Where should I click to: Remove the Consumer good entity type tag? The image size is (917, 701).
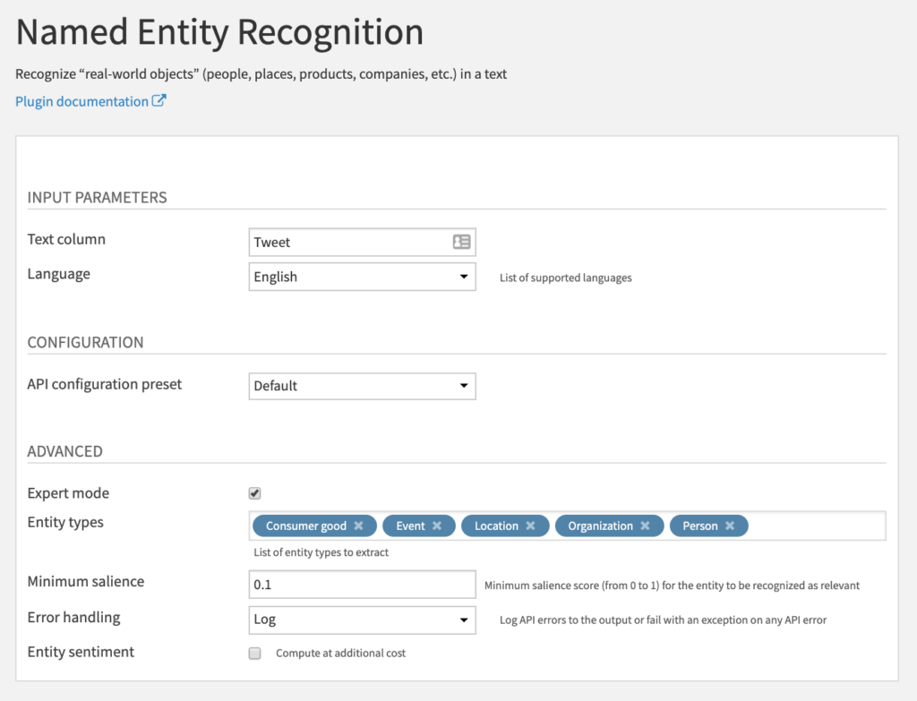coord(358,526)
